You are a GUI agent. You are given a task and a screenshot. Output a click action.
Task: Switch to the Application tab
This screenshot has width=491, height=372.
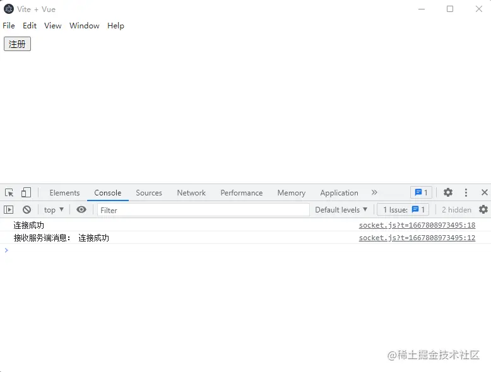click(339, 193)
